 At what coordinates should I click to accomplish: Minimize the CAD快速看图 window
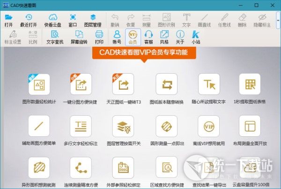(x=241, y=5)
